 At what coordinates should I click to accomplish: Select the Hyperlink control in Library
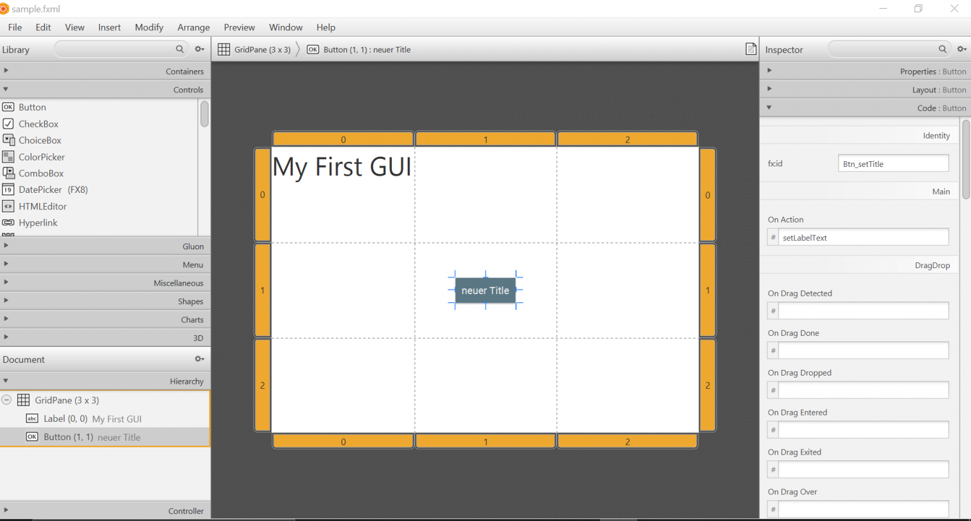pyautogui.click(x=38, y=223)
